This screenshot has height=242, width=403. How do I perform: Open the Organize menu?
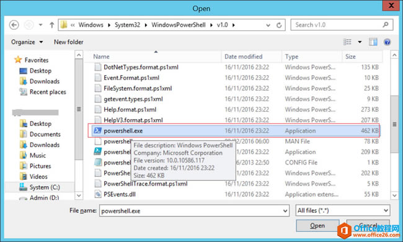(x=27, y=42)
